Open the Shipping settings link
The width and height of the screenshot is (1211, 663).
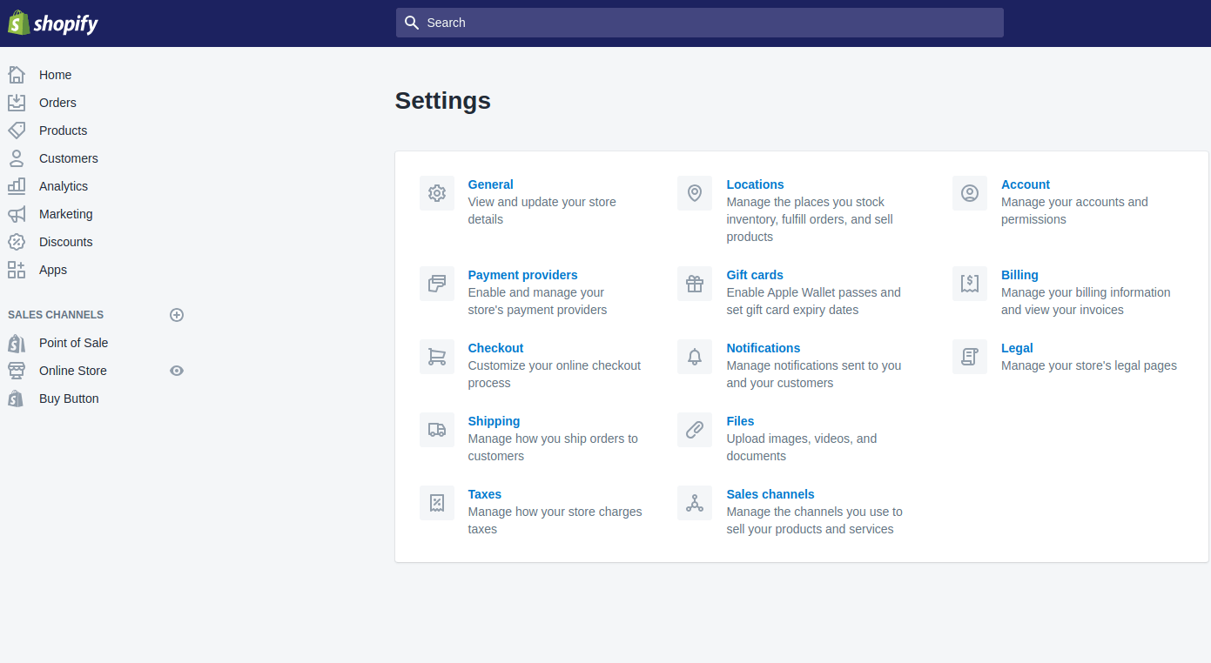[494, 421]
